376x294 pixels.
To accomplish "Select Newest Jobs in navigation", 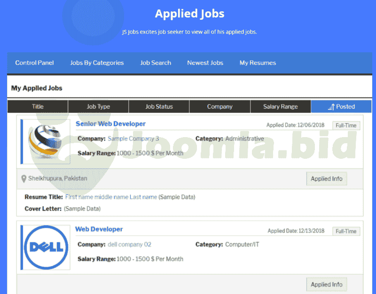I will [205, 63].
